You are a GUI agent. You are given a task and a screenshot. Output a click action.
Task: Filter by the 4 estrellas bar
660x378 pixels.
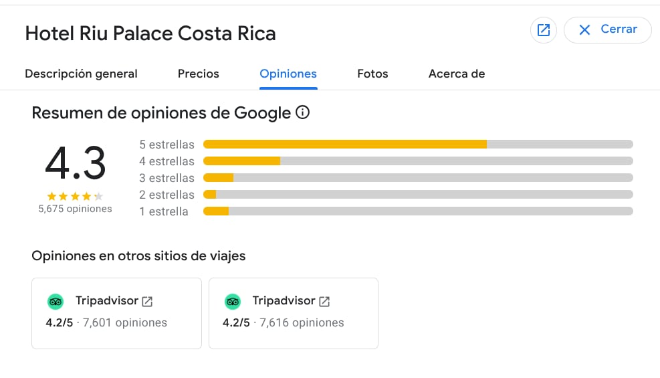coord(417,161)
